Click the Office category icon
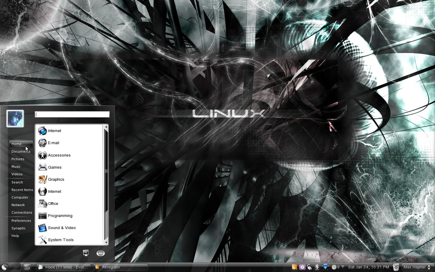The height and width of the screenshot is (272, 435). 42,204
